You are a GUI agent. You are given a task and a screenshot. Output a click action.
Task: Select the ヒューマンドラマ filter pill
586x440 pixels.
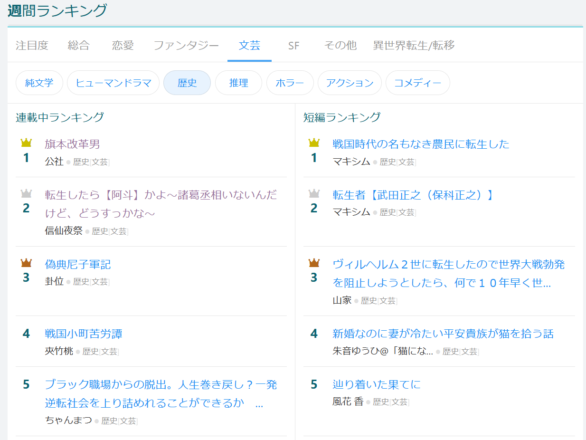113,83
